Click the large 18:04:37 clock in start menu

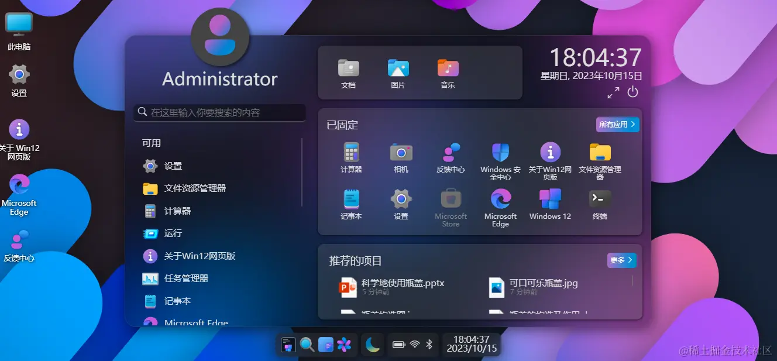(x=596, y=57)
